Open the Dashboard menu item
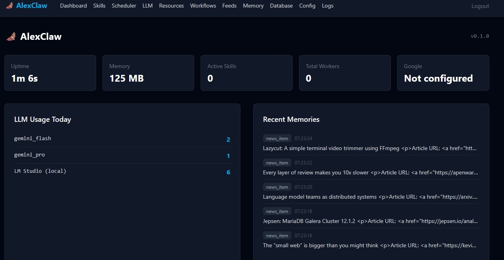This screenshot has height=260, width=504. (73, 6)
